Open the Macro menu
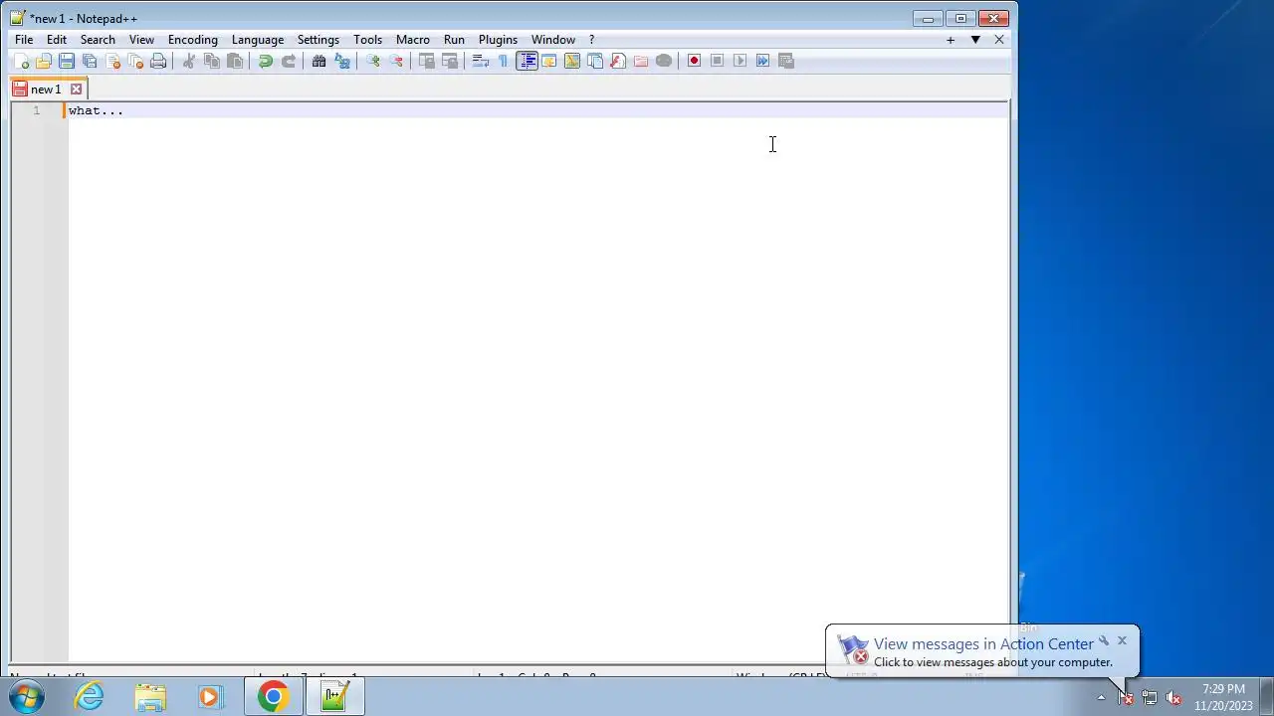 tap(413, 40)
